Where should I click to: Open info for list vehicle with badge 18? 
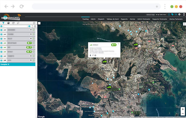click(34, 52)
